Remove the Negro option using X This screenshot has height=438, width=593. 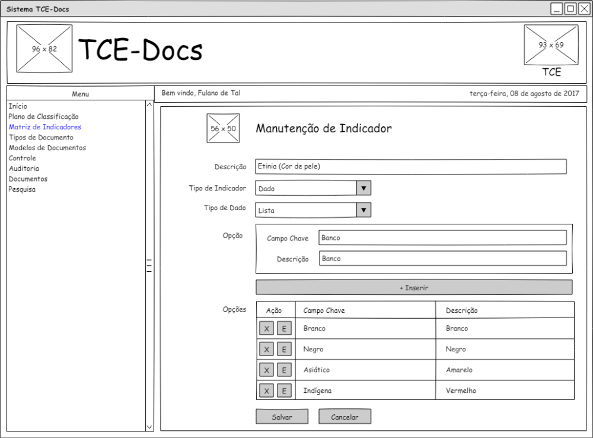click(x=267, y=350)
